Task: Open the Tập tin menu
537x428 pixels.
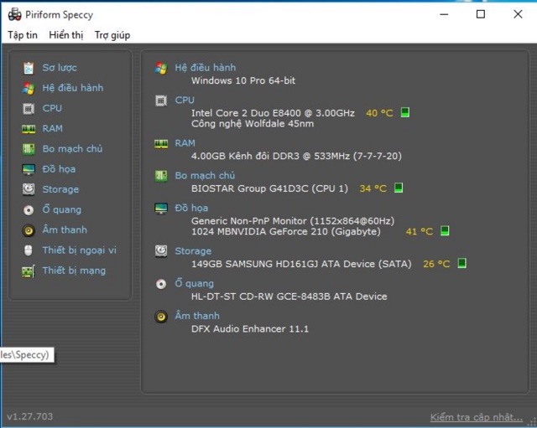Action: point(23,35)
